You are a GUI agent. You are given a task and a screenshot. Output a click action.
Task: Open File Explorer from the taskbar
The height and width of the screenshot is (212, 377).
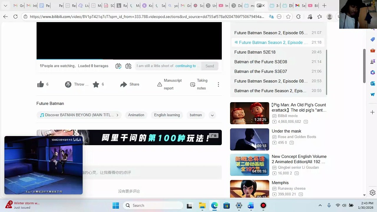(202, 206)
